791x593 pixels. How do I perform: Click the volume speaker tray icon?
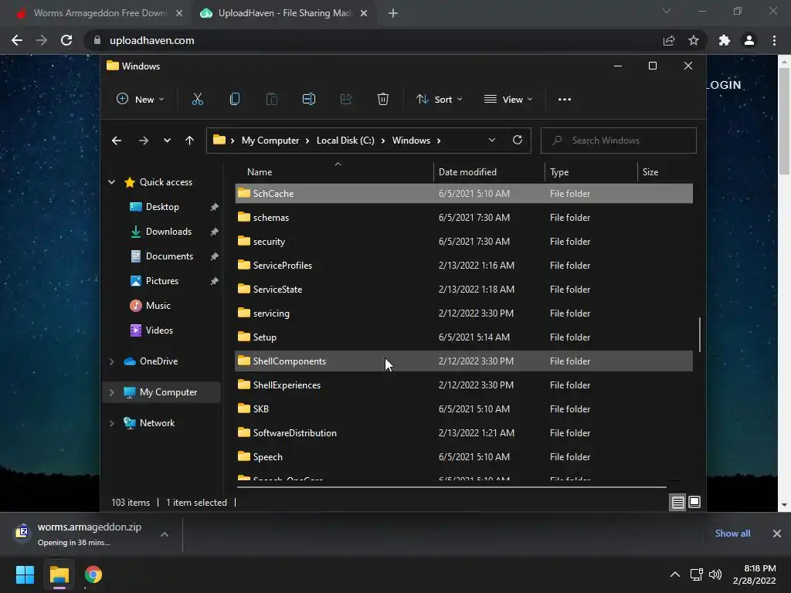[715, 574]
